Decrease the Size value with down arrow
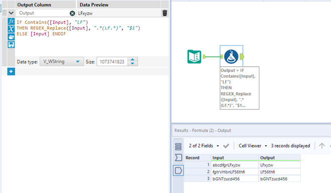Image resolution: width=331 pixels, height=193 pixels. 132,64
